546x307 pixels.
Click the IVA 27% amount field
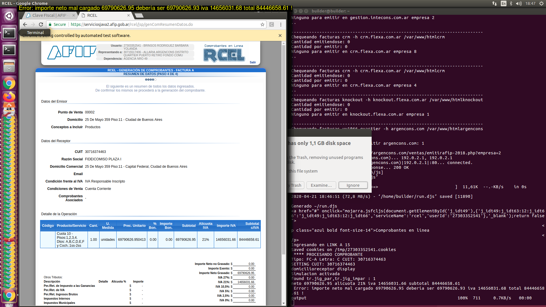click(244, 277)
